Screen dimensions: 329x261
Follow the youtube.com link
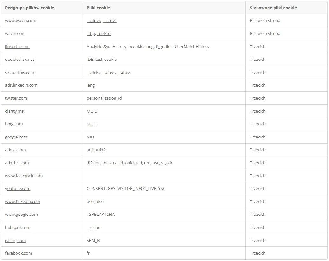tap(17, 189)
